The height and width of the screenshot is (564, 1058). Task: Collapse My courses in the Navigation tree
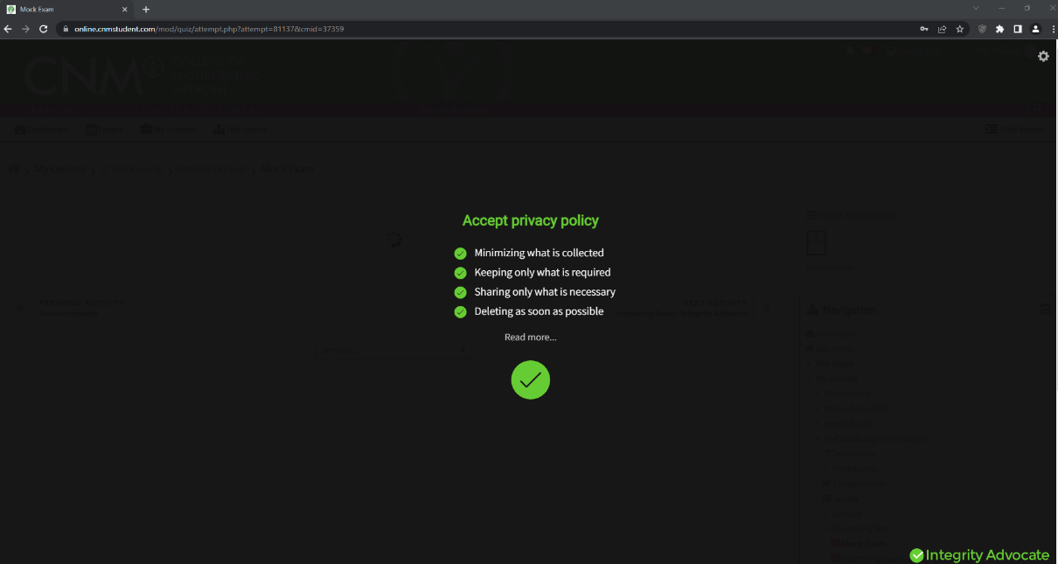point(809,379)
